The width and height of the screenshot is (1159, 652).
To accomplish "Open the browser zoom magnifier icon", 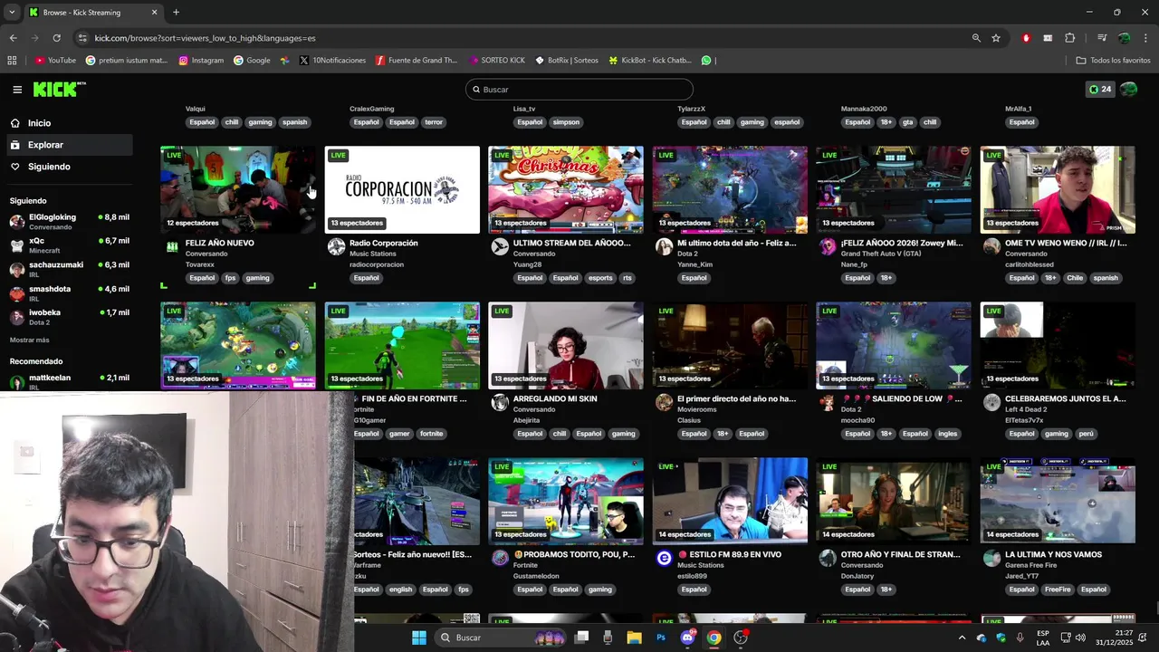I will [x=976, y=38].
